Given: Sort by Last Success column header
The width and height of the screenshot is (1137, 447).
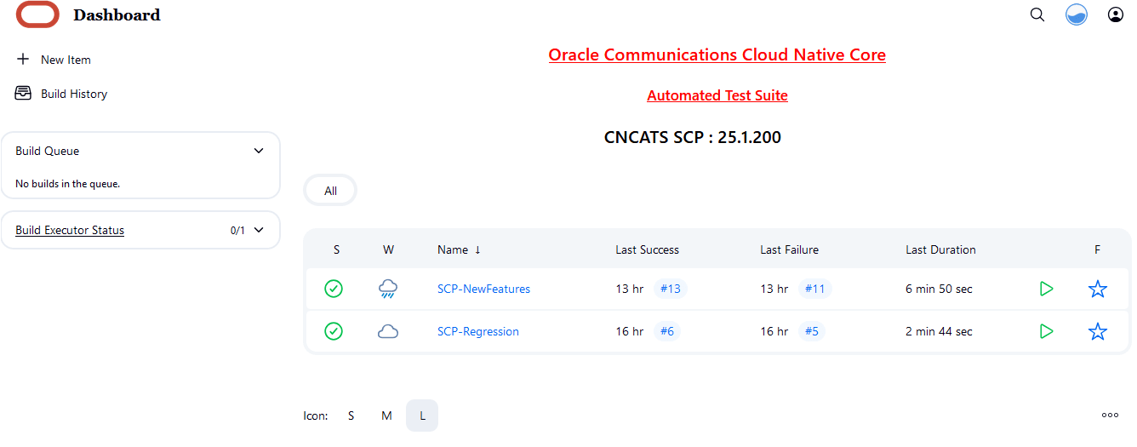Looking at the screenshot, I should click(648, 249).
